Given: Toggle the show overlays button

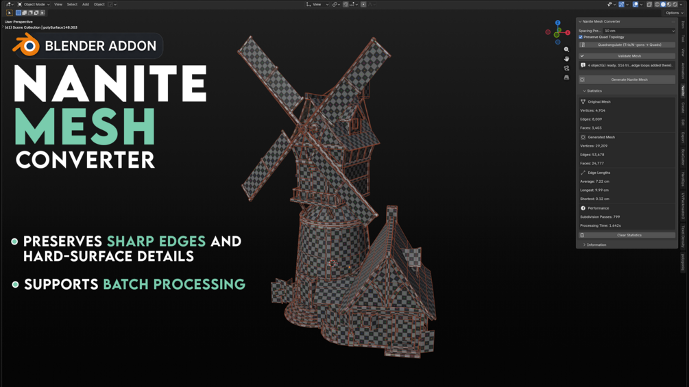Looking at the screenshot, I should point(636,4).
